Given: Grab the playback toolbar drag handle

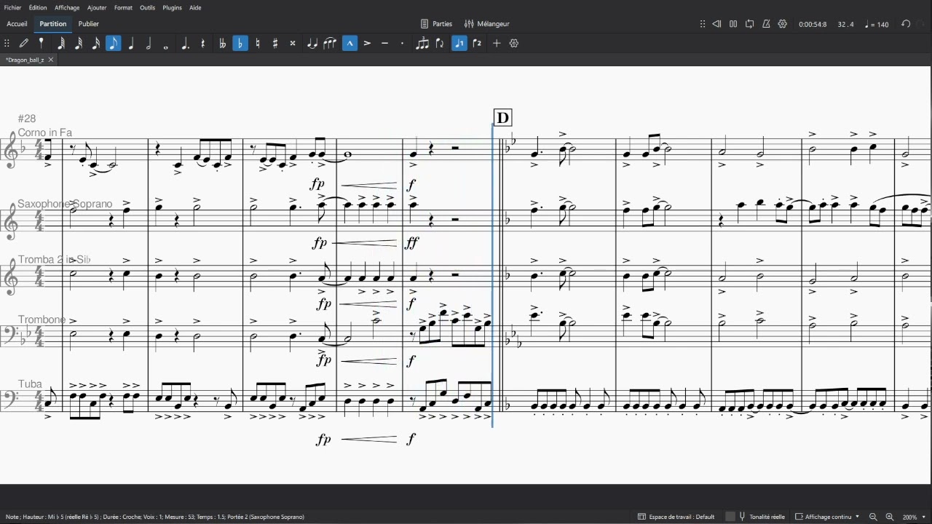Looking at the screenshot, I should (703, 24).
